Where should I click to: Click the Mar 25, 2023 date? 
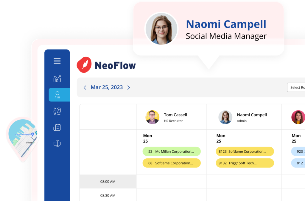point(107,87)
